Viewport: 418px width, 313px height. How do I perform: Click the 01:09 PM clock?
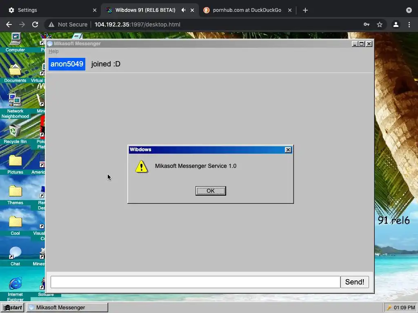click(x=404, y=308)
